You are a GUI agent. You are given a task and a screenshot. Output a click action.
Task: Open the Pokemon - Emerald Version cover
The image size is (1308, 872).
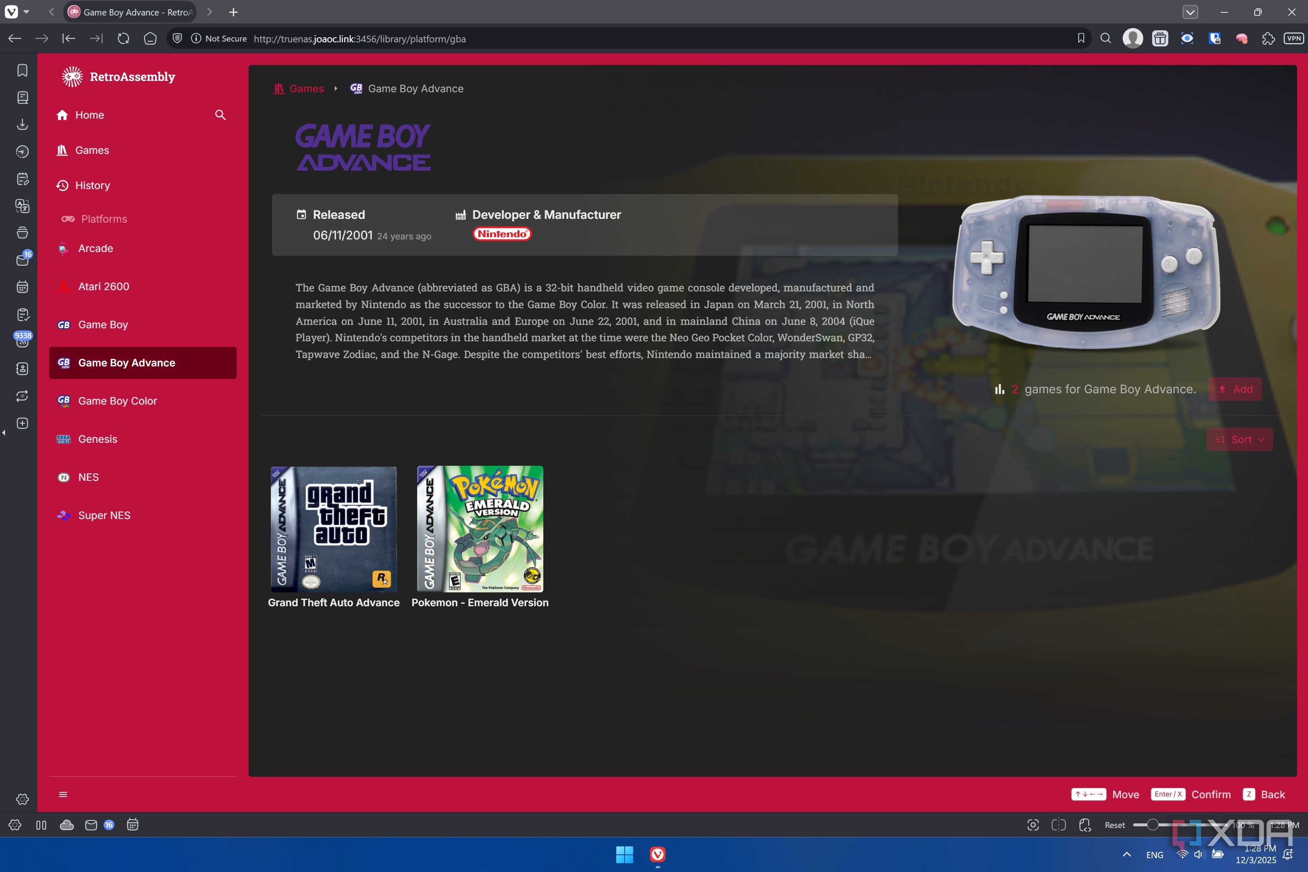tap(480, 529)
